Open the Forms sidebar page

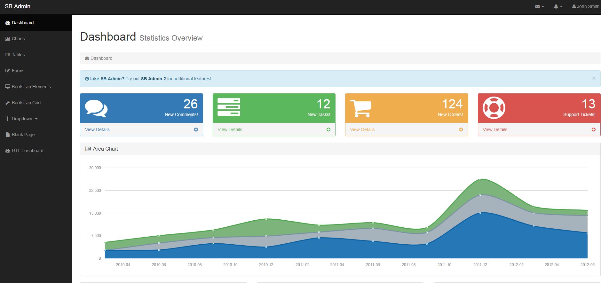[x=18, y=71]
